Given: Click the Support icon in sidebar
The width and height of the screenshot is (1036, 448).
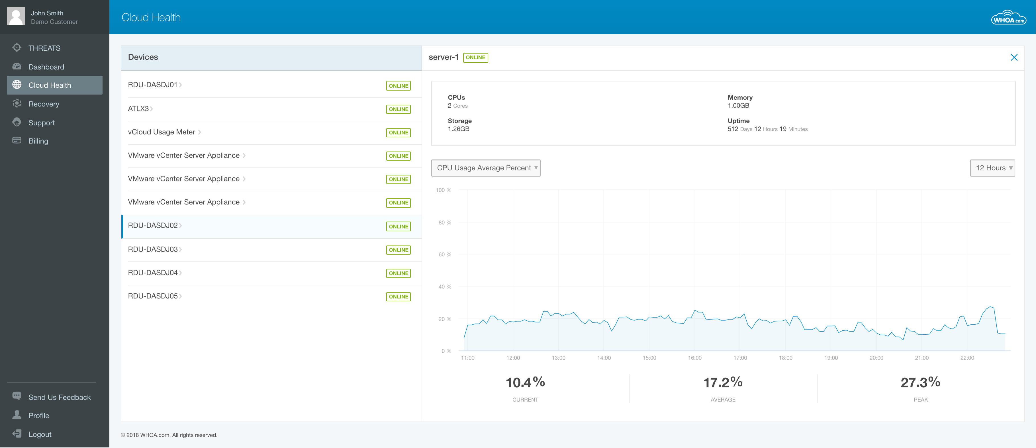Looking at the screenshot, I should click(17, 122).
